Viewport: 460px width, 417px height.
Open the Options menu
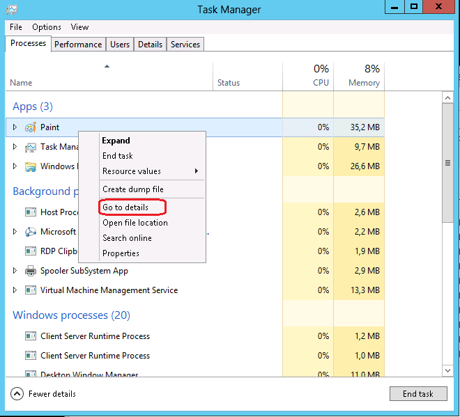[x=47, y=27]
